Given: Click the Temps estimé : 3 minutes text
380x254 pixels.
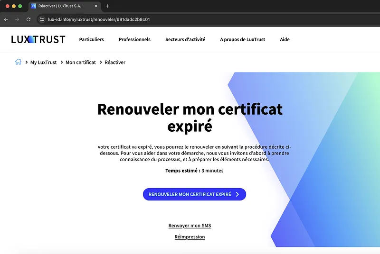Looking at the screenshot, I should (x=194, y=171).
